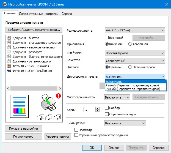Toggle 'Упрощенный организатор заданий' checkbox
Image resolution: width=171 pixels, height=153 pixels.
(x=76, y=135)
